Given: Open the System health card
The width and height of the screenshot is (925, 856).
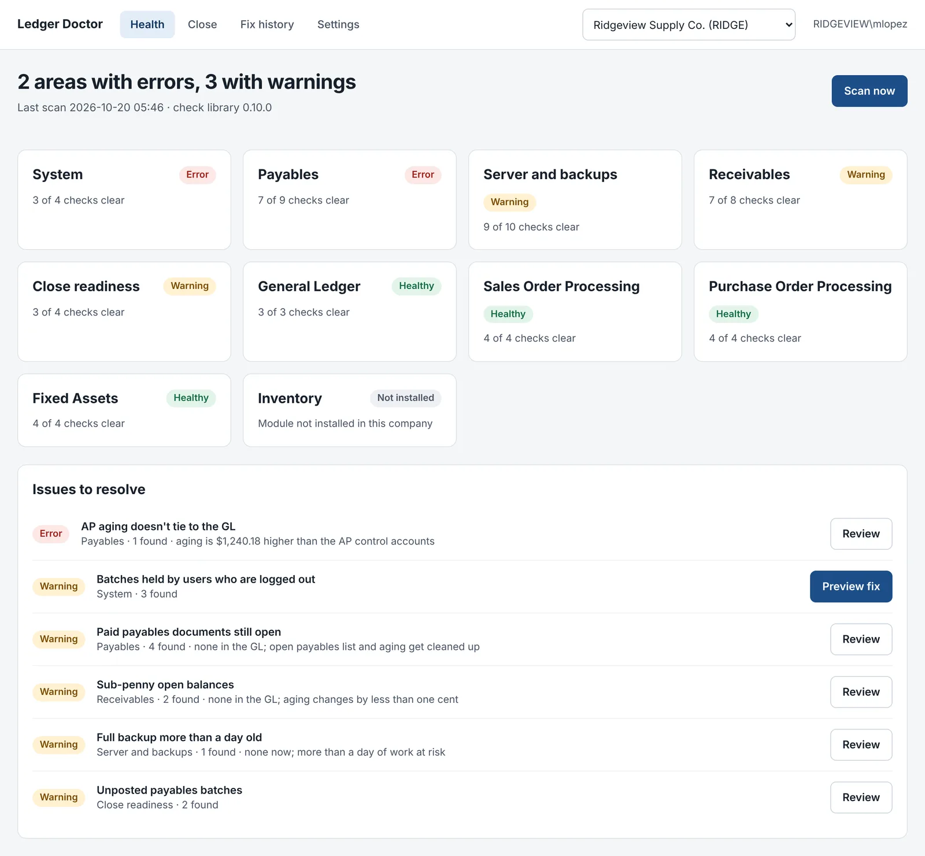Looking at the screenshot, I should [124, 200].
